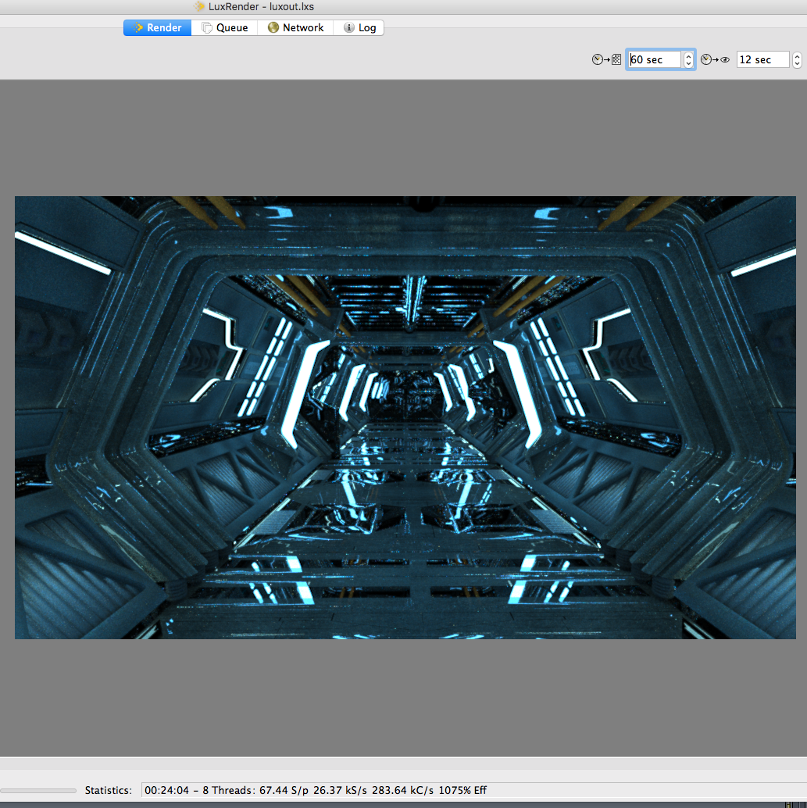This screenshot has height=808, width=807.
Task: Click the info icon on Log tab
Action: (348, 27)
